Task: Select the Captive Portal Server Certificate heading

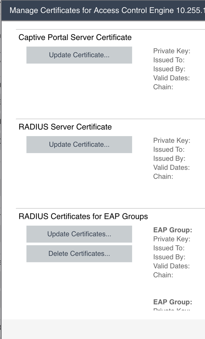Action: coord(75,37)
